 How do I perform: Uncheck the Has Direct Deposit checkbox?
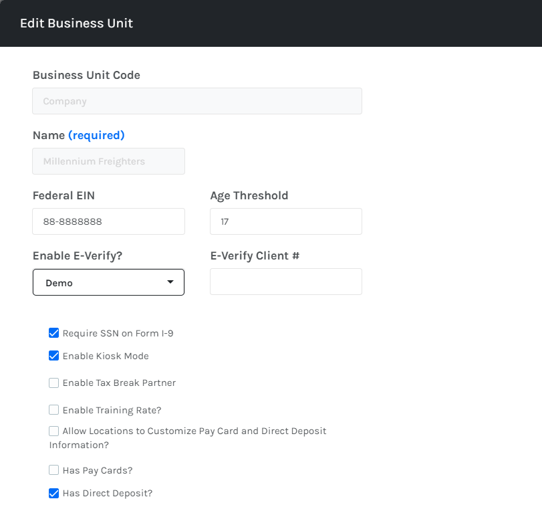(53, 493)
